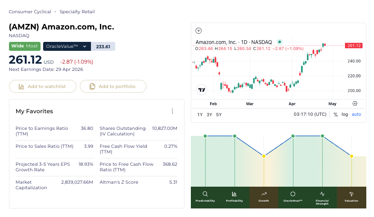Screen dimensions: 374x217
Task: Select the 5Y chart range
Action: point(219,114)
